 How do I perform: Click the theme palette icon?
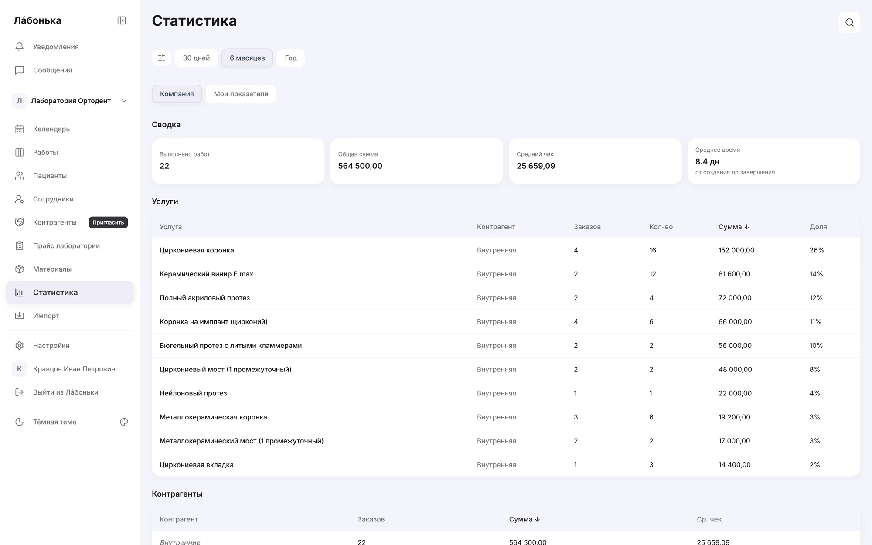tap(124, 422)
